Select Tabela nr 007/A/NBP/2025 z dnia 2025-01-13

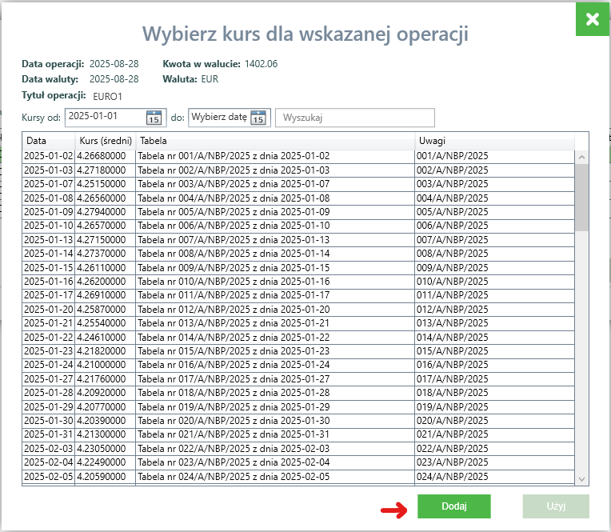point(275,240)
